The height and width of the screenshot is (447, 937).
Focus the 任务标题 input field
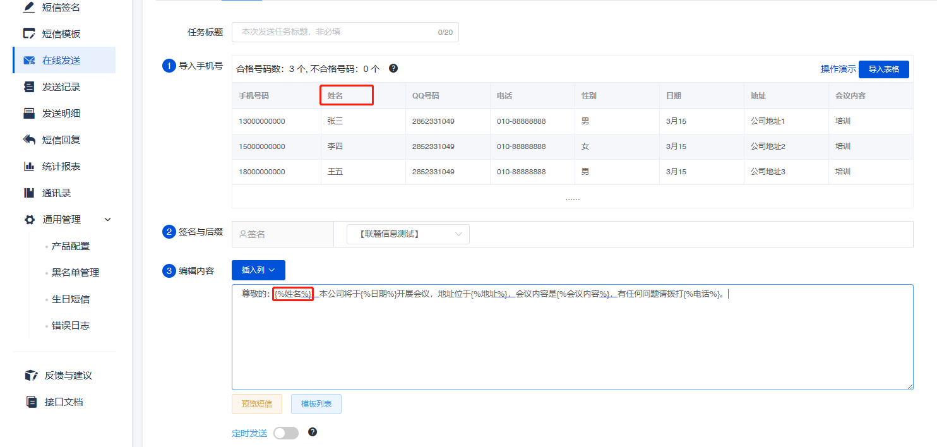345,32
